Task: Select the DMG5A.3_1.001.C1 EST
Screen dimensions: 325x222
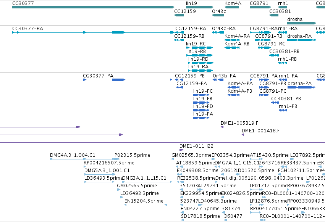Action: tap(100, 174)
